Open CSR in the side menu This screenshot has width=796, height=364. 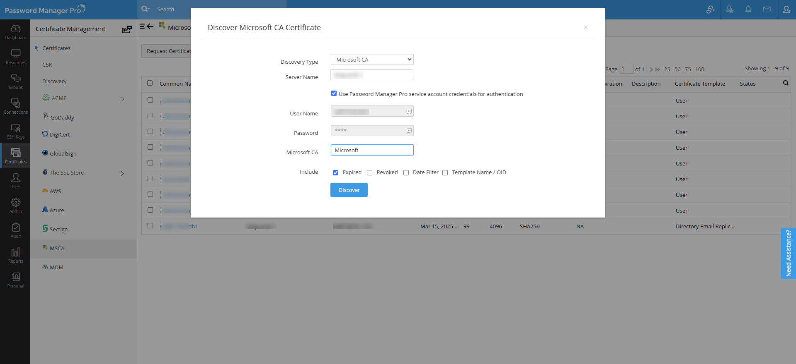click(47, 65)
